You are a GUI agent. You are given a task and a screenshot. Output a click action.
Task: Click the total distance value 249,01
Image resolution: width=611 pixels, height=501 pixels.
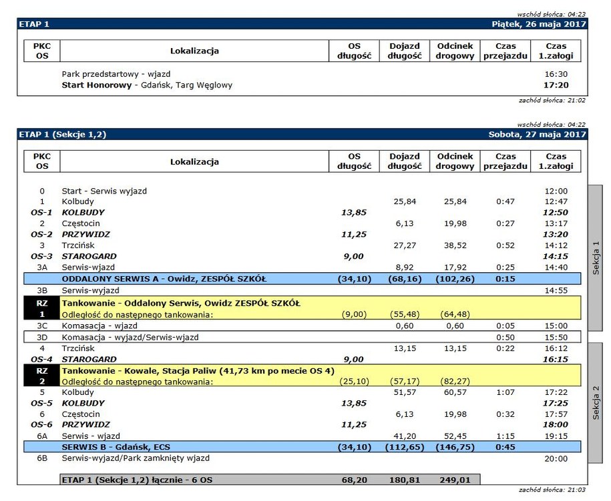coord(455,480)
